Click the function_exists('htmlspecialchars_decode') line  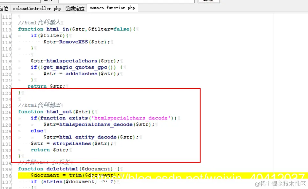[103, 118]
